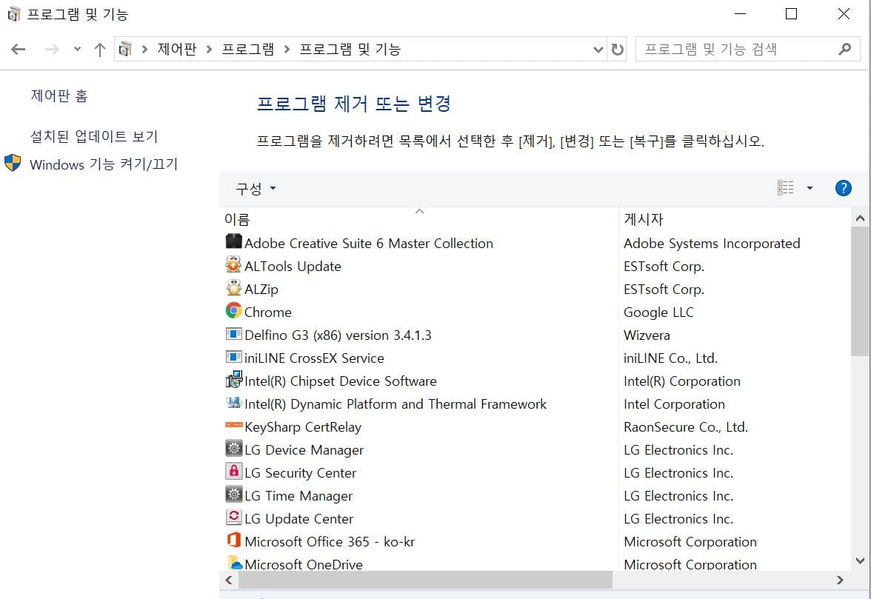Click the Chrome program icon

(234, 310)
